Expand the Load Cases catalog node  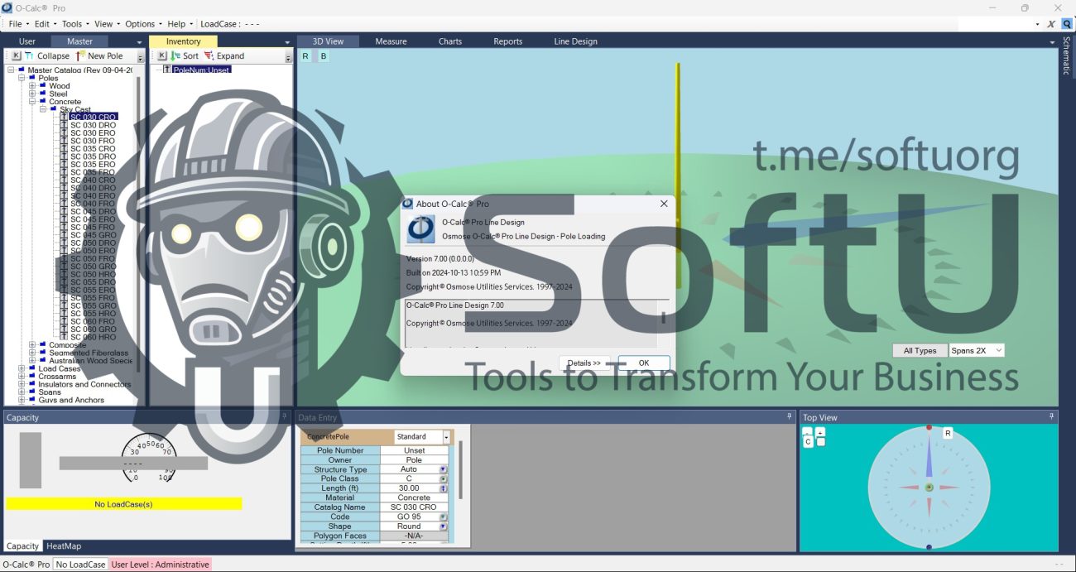click(22, 368)
